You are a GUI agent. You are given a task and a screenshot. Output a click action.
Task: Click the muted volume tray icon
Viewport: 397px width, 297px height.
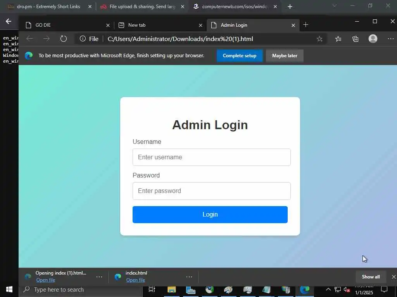click(x=347, y=289)
